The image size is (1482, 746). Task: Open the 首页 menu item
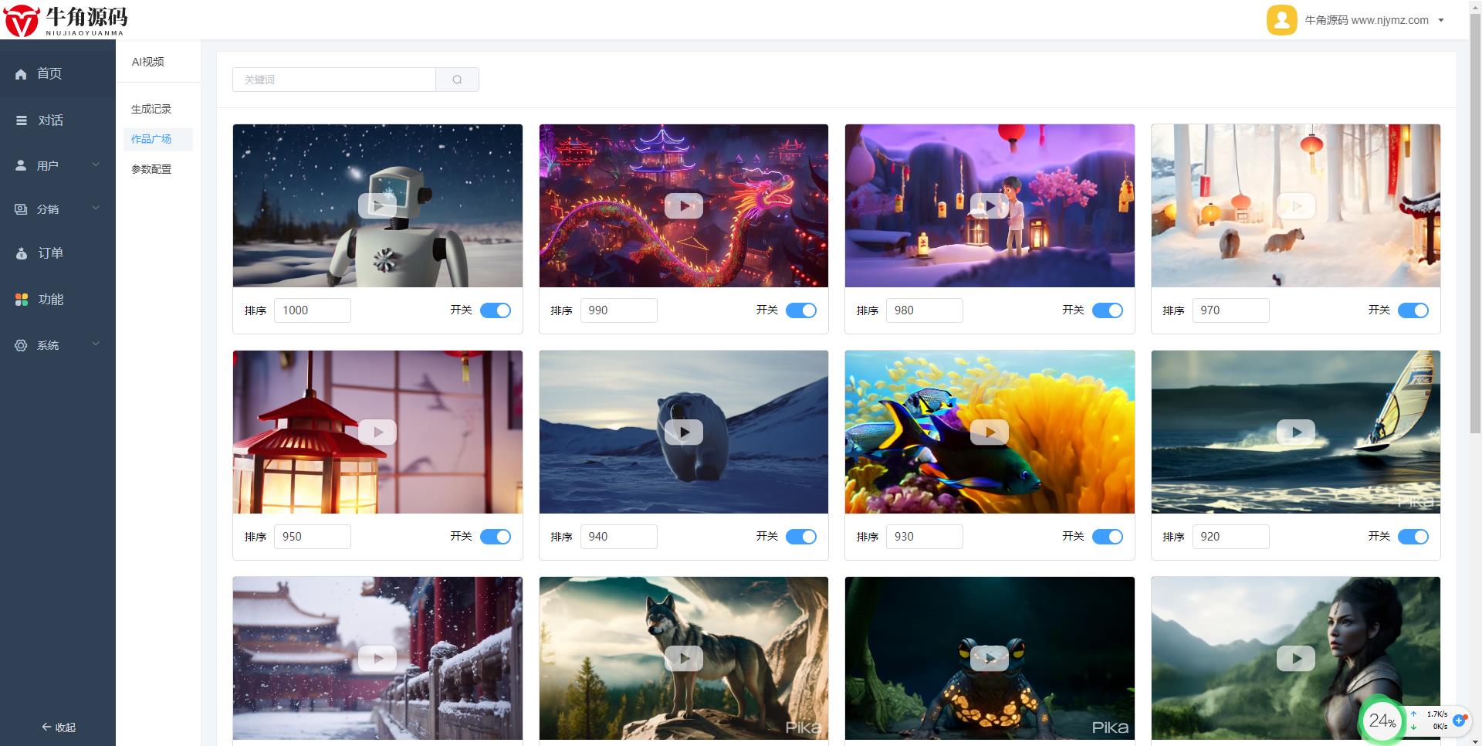[x=58, y=74]
